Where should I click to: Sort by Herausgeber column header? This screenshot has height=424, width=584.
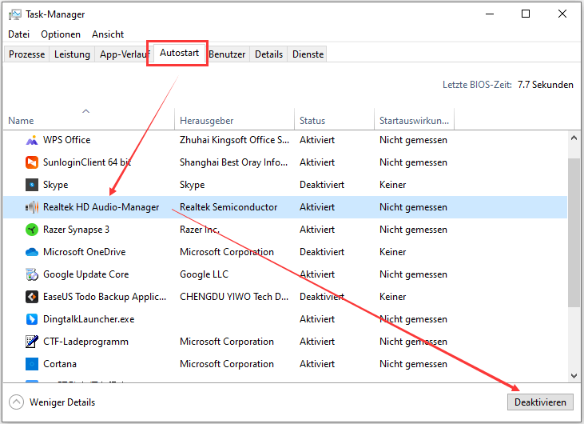[x=206, y=121]
